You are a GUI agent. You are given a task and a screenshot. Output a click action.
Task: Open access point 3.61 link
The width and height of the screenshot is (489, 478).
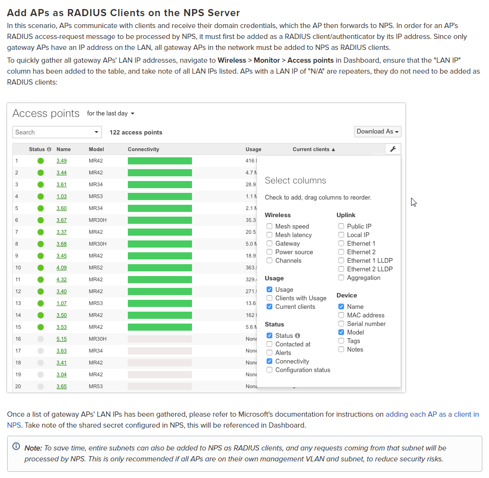61,184
